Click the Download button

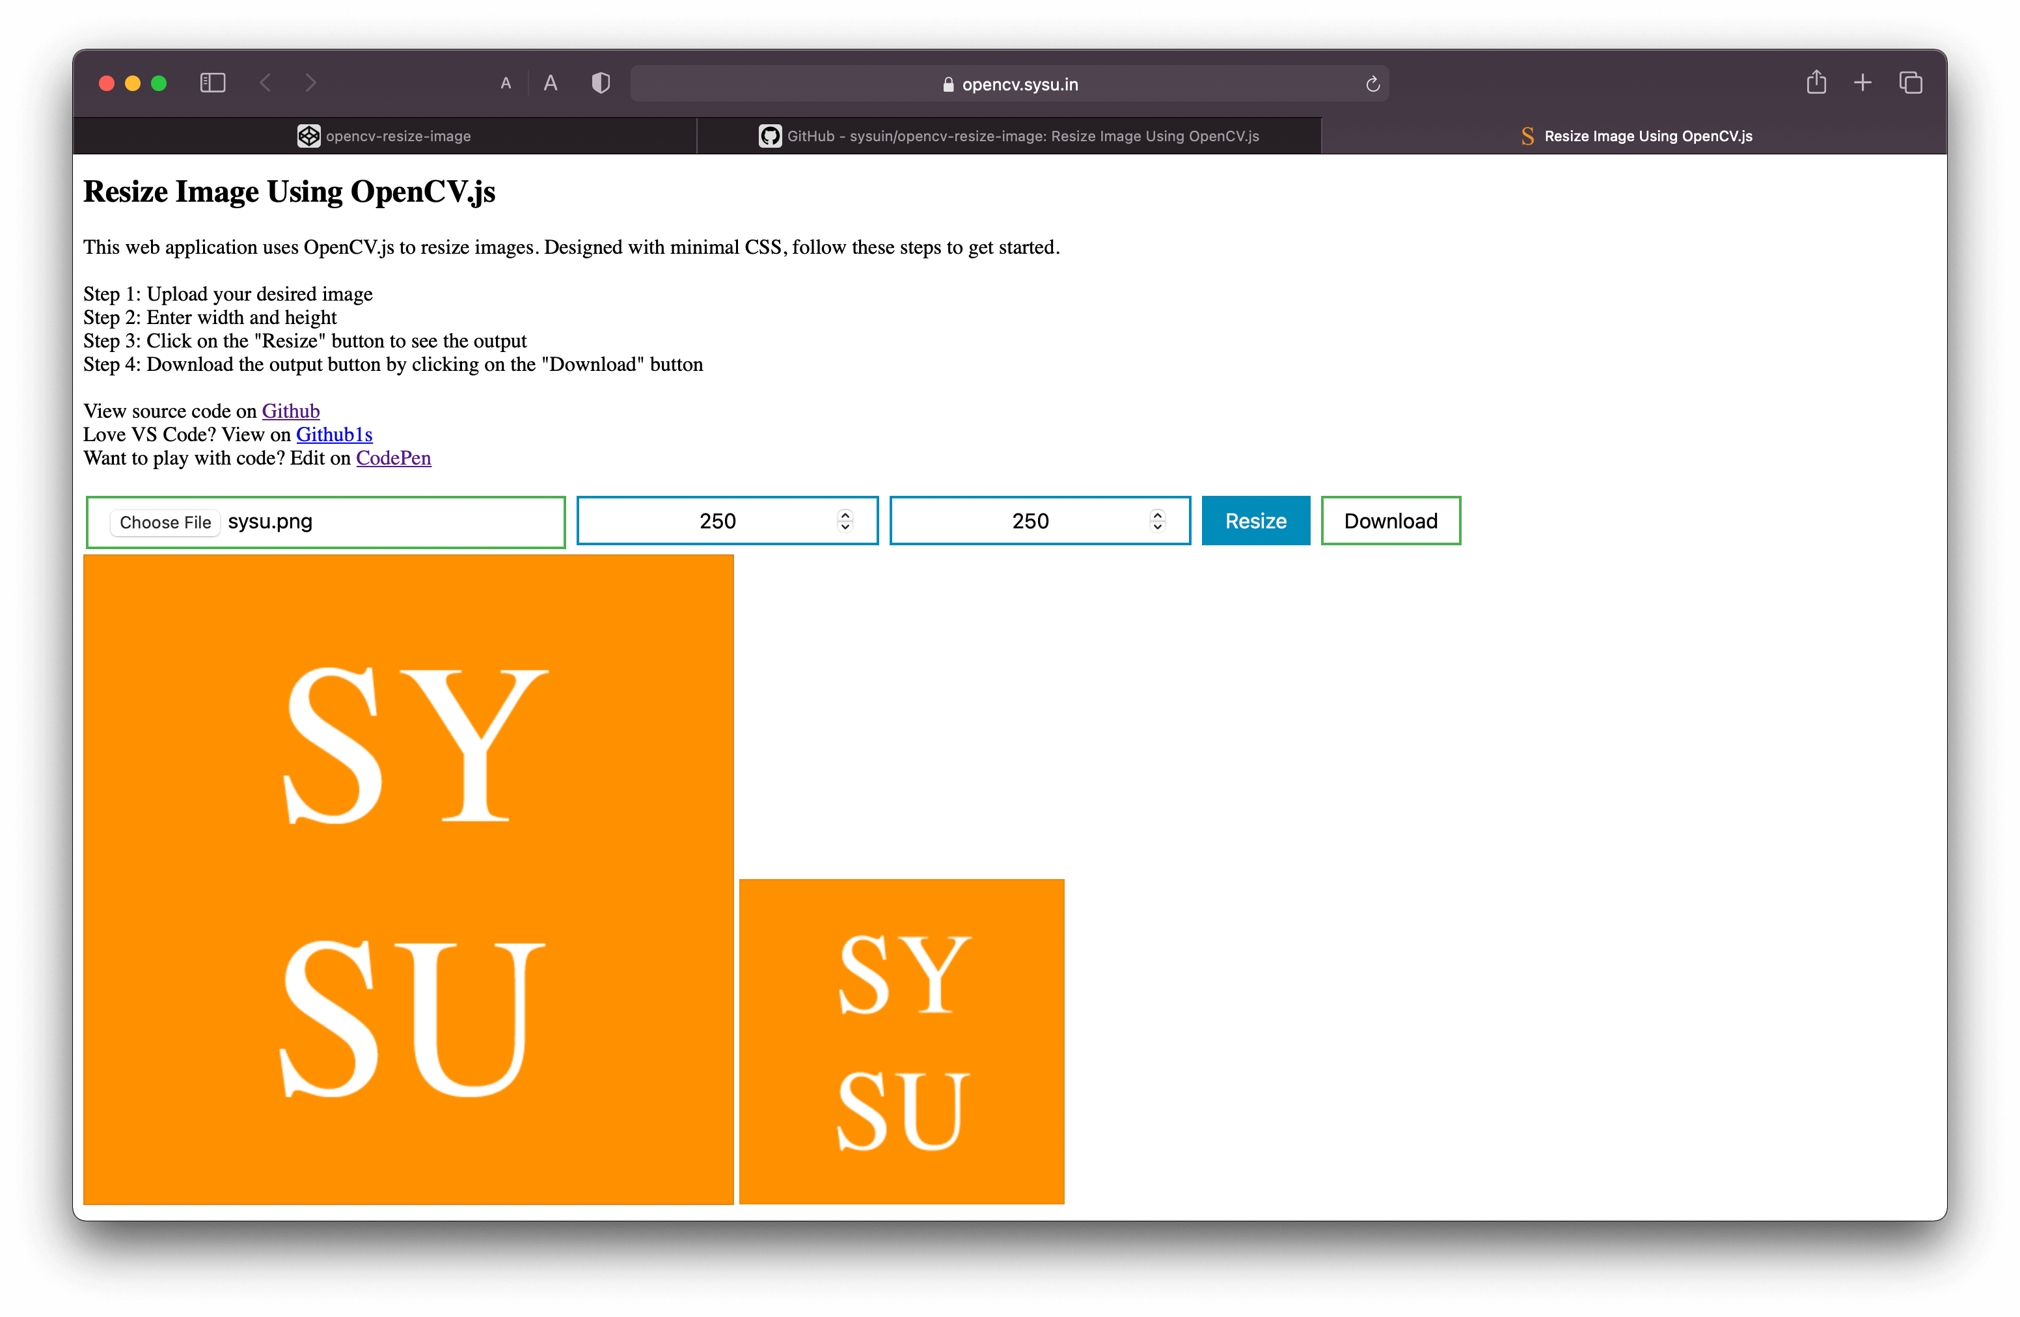point(1390,521)
